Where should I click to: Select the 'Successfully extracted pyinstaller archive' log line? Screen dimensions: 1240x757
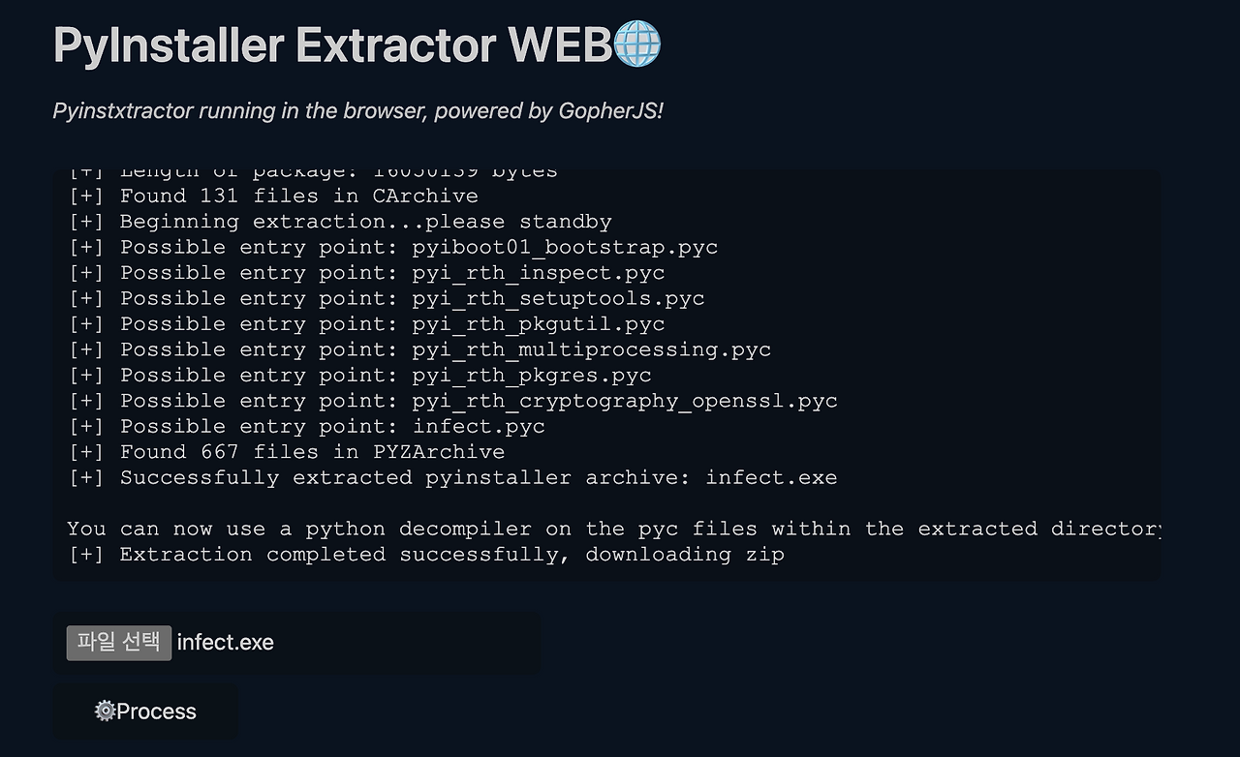pyautogui.click(x=452, y=478)
